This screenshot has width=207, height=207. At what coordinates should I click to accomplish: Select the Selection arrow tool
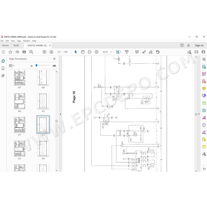[x=76, y=52]
